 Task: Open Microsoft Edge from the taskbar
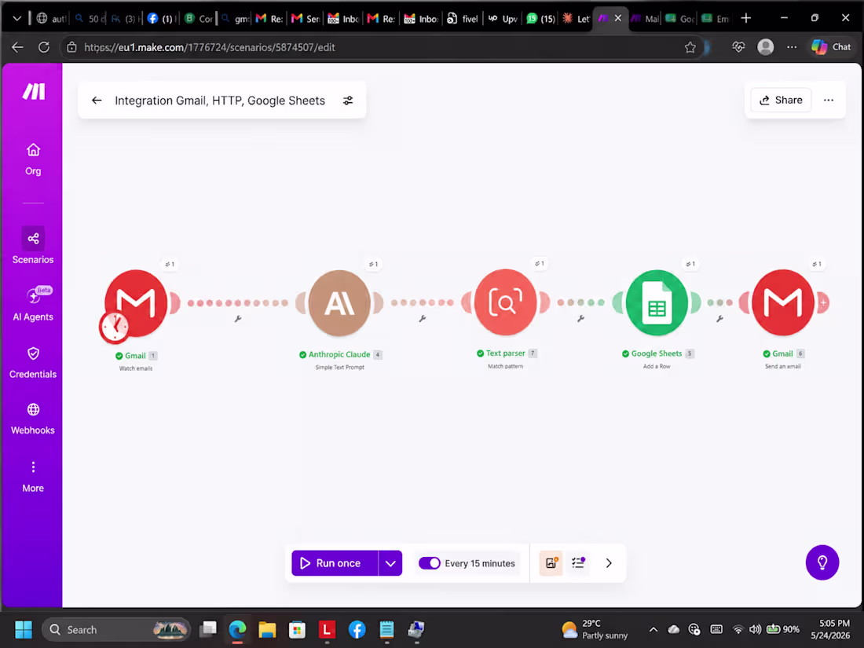tap(237, 629)
